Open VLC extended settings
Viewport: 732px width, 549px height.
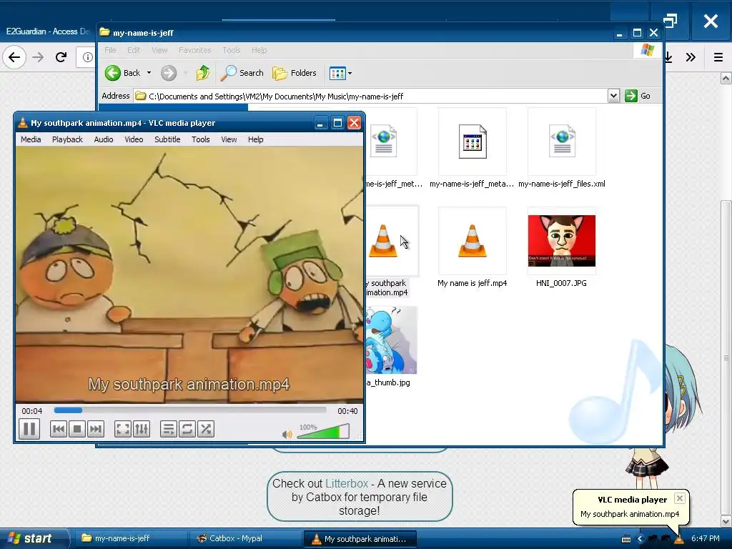[142, 429]
